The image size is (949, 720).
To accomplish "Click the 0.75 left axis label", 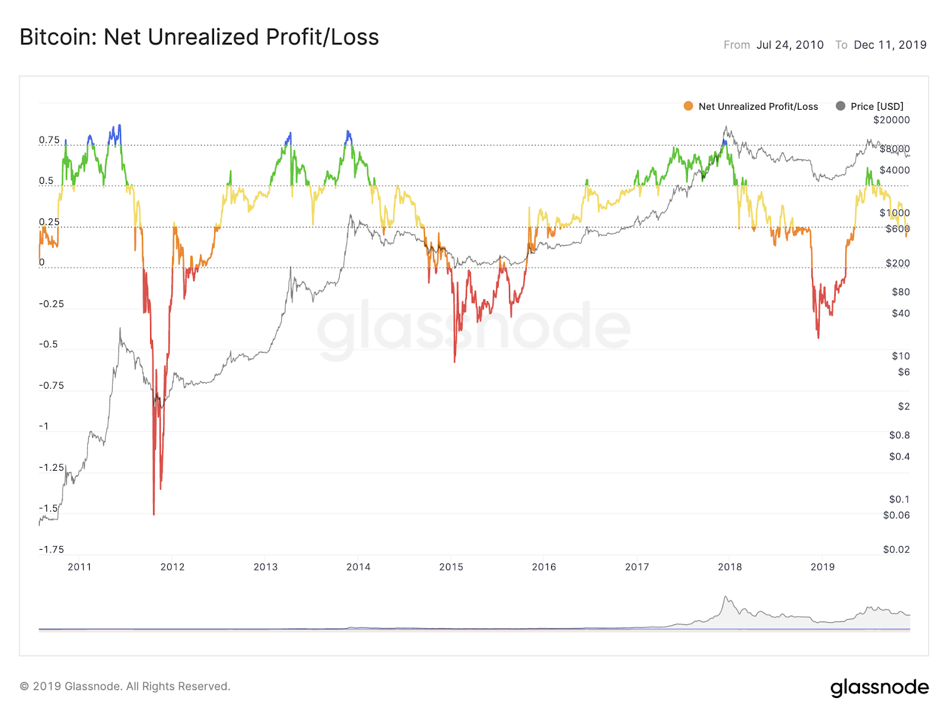I will pyautogui.click(x=49, y=140).
